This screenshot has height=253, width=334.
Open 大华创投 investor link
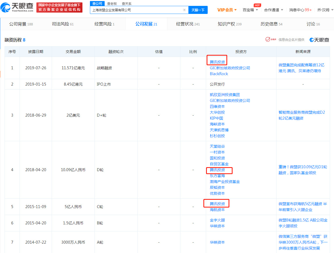217,112
